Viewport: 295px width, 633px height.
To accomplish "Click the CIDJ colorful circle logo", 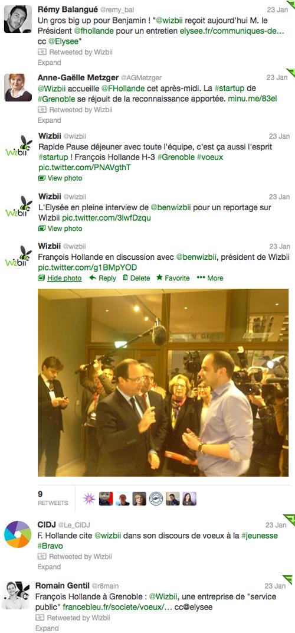I will coord(18,534).
